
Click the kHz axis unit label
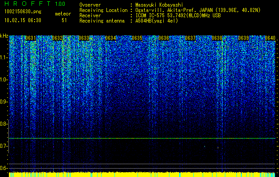click(x=4, y=36)
